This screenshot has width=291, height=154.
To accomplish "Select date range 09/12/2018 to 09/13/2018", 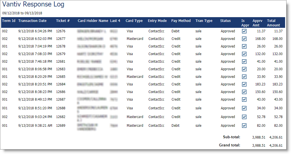I will coord(22,13).
